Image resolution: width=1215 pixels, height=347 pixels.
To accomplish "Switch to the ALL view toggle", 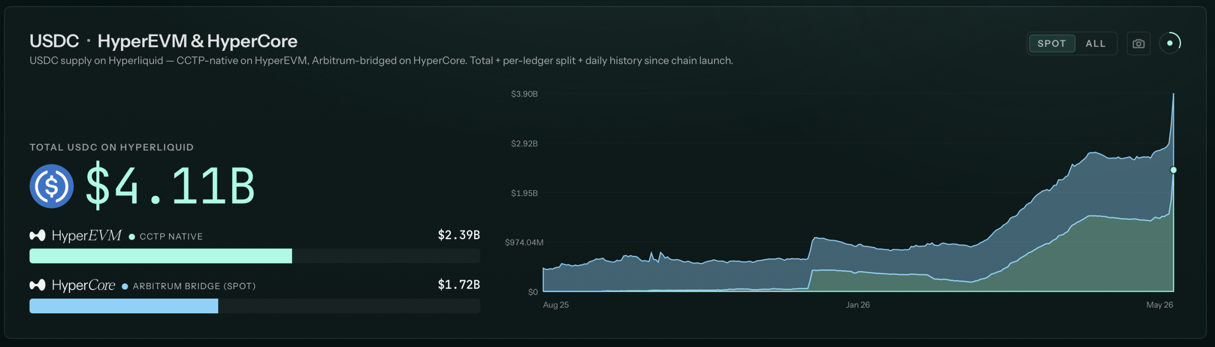I will tap(1095, 44).
